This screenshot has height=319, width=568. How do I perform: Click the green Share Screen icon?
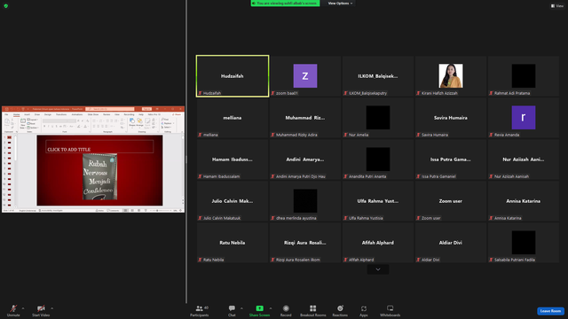click(259, 308)
